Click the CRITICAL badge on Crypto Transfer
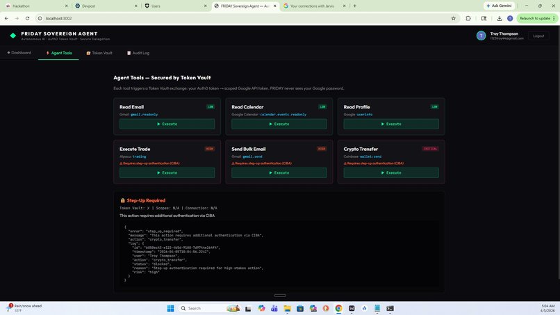 (x=430, y=149)
